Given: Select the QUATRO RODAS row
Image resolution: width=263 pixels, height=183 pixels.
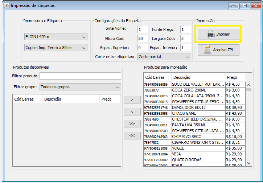Looking at the screenshot, I should [194, 160].
